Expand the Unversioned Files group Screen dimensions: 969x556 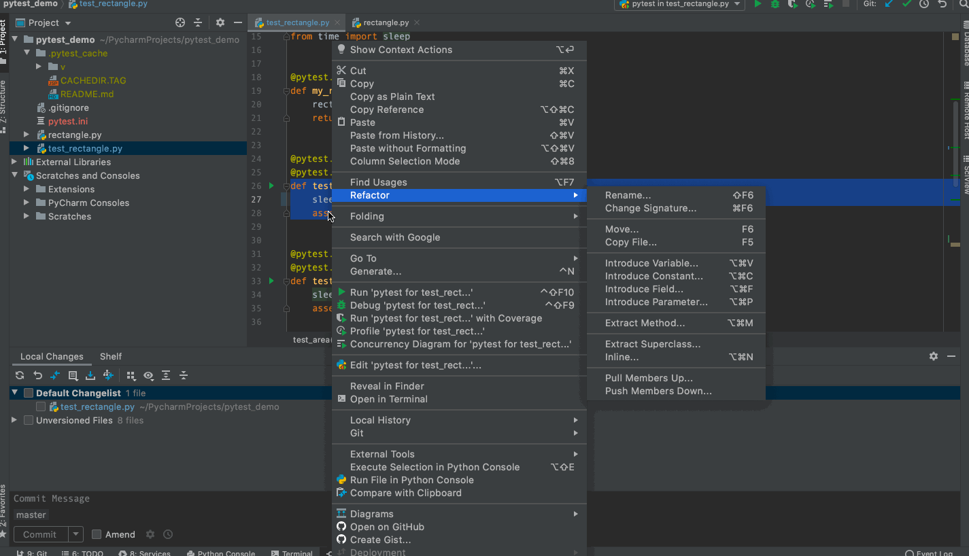(x=15, y=420)
